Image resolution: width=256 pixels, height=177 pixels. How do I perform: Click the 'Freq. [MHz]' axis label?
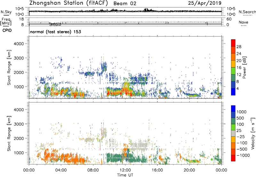[x=6, y=22]
